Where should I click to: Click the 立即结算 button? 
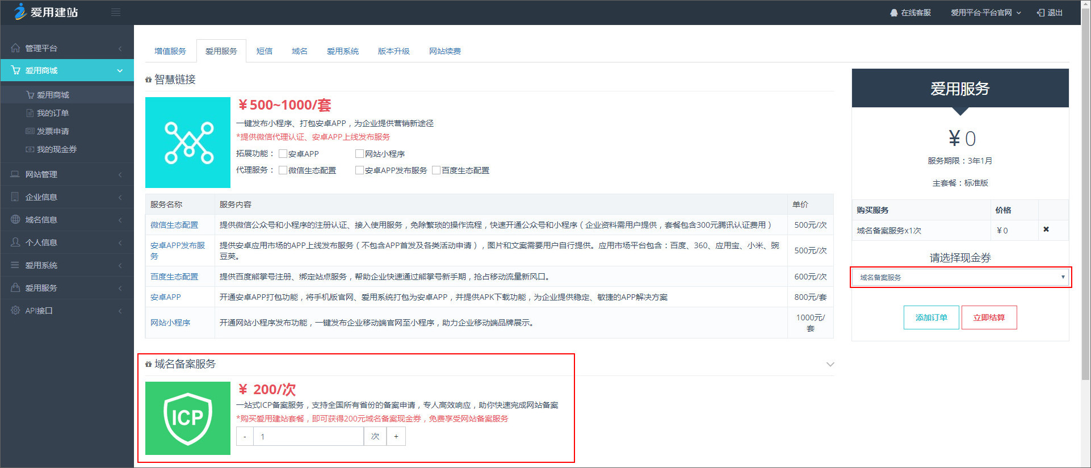(x=989, y=317)
